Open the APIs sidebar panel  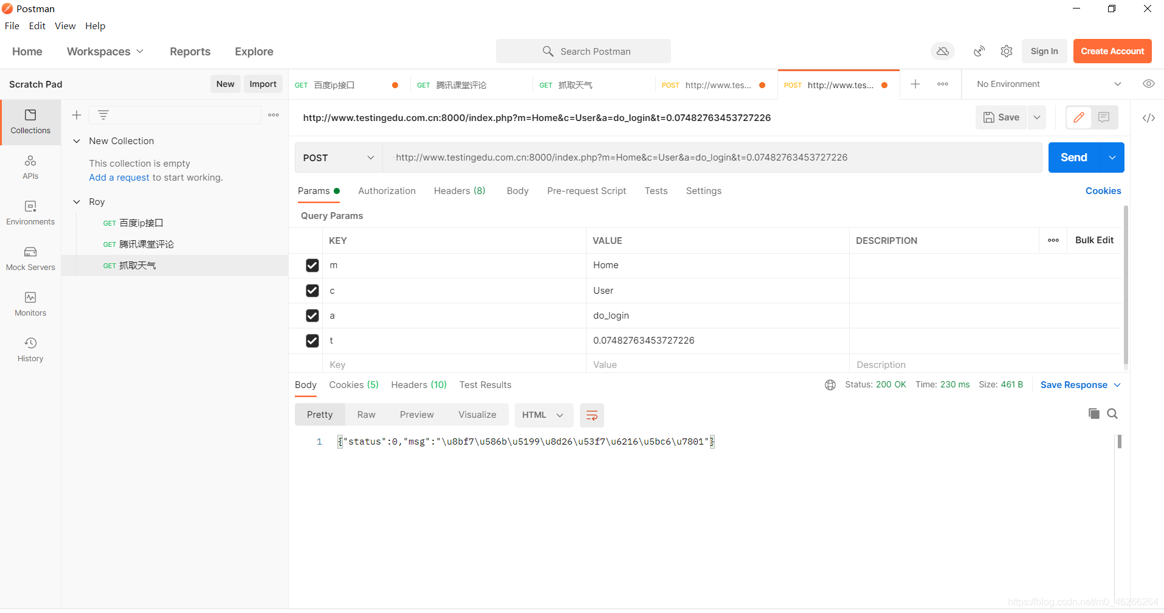click(x=30, y=168)
